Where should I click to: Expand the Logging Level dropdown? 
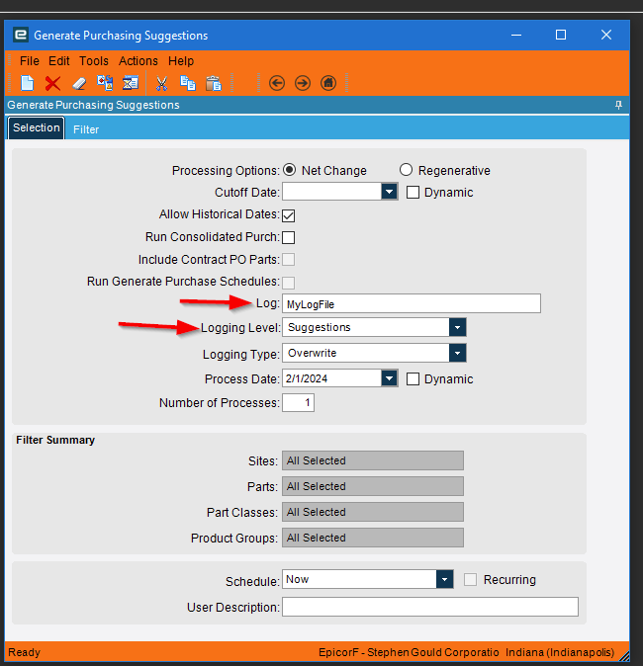point(458,327)
